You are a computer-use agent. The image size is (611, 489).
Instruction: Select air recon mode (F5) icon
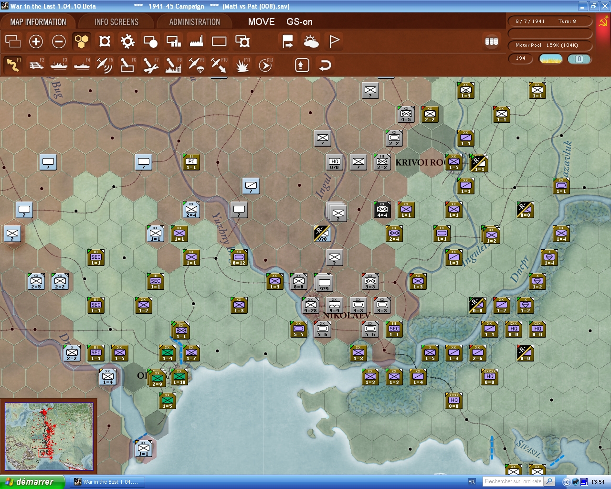[105, 65]
